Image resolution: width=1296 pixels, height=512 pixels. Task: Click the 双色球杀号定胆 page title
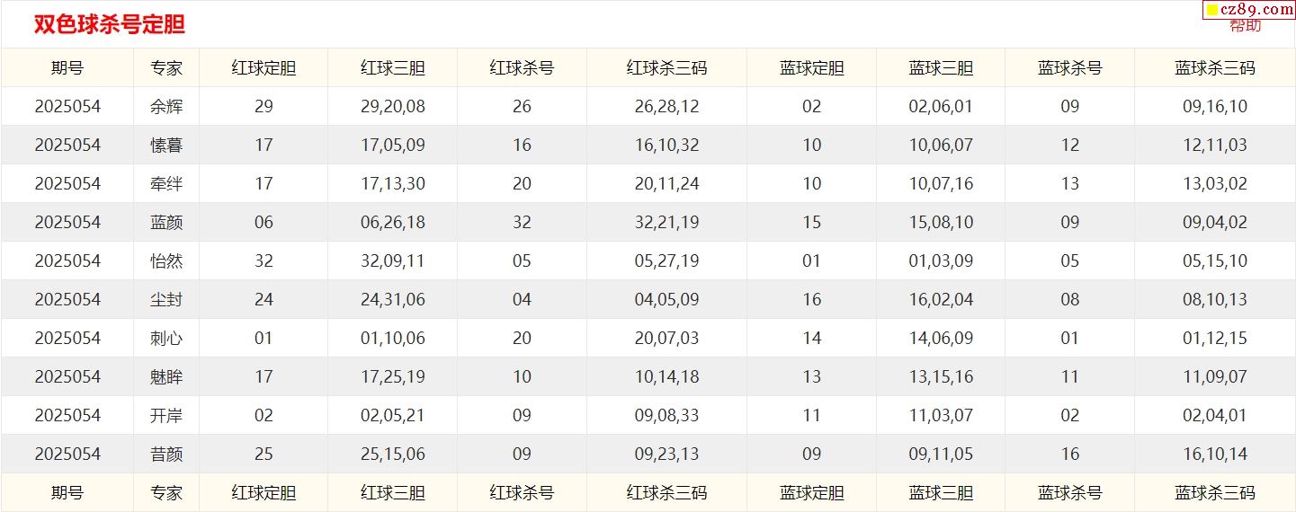tap(110, 25)
